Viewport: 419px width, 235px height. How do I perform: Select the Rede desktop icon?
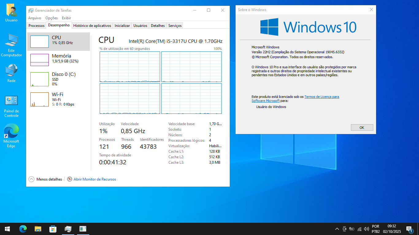(x=11, y=73)
